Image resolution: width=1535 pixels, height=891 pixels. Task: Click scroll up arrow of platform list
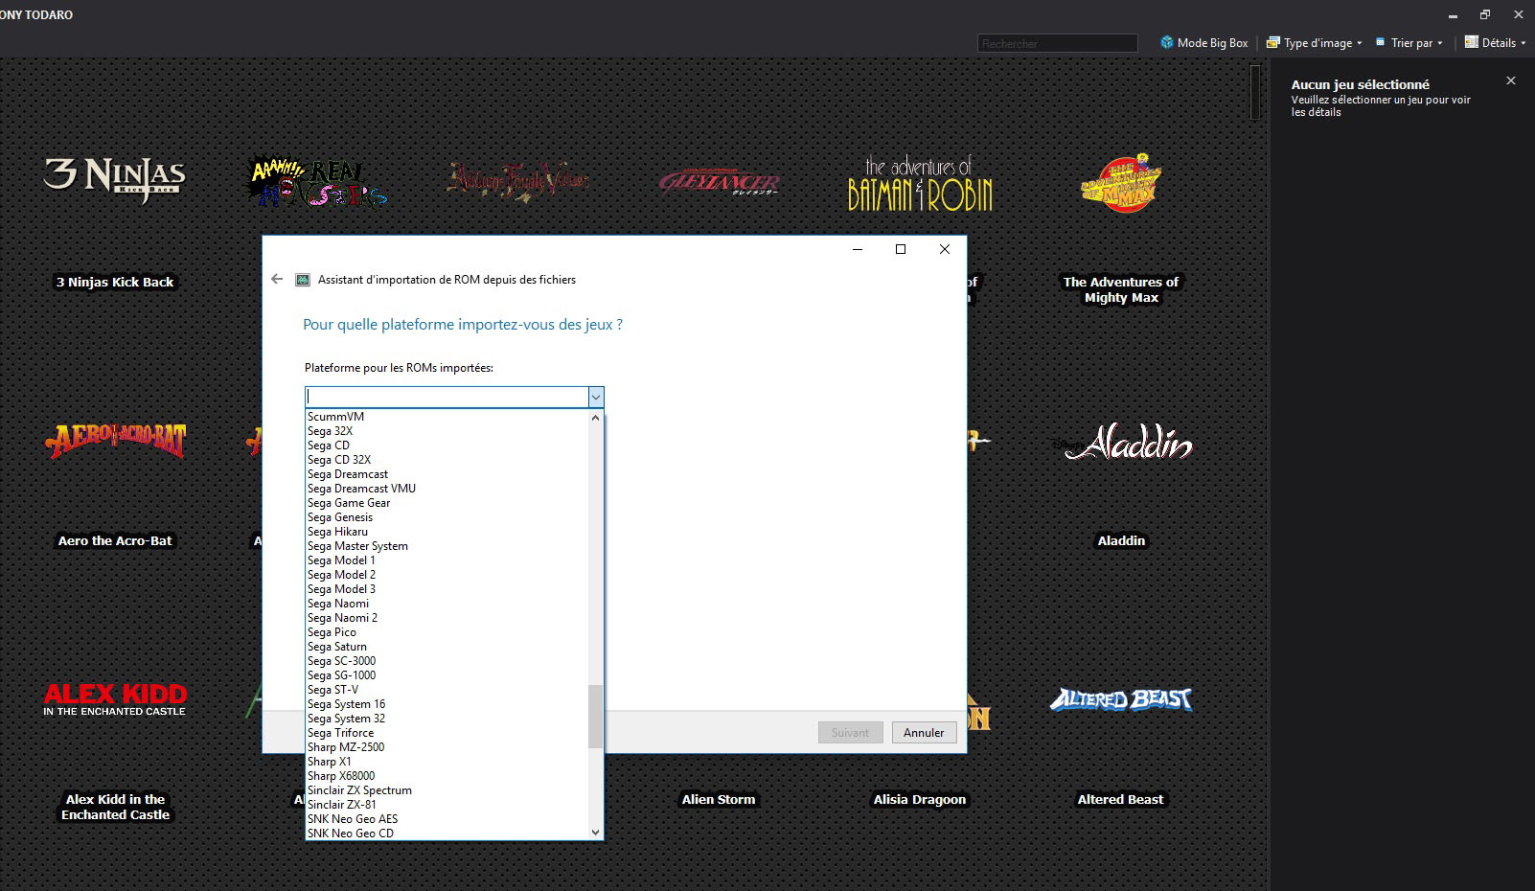(596, 418)
